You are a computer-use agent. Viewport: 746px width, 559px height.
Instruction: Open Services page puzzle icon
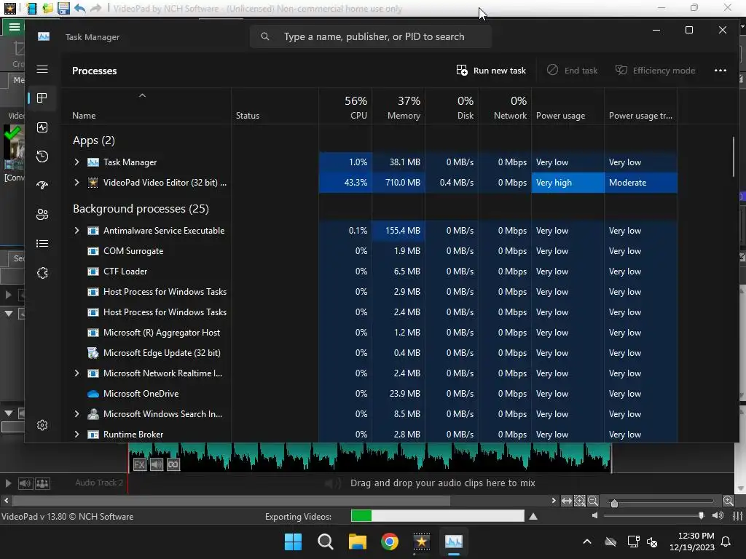tap(42, 273)
